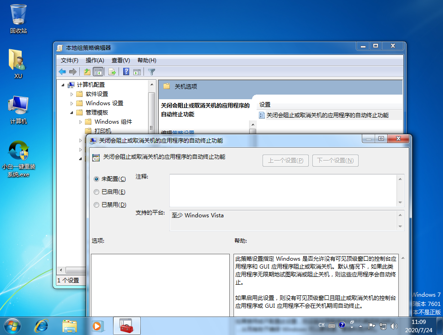Click the language bar help icon
This screenshot has height=335, width=443.
click(342, 325)
